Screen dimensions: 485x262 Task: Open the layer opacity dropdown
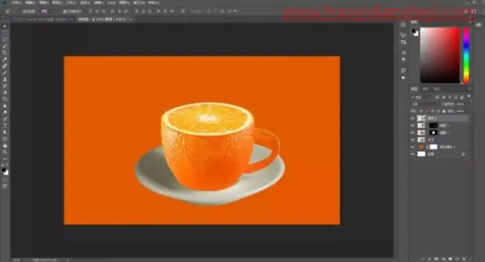(x=461, y=105)
